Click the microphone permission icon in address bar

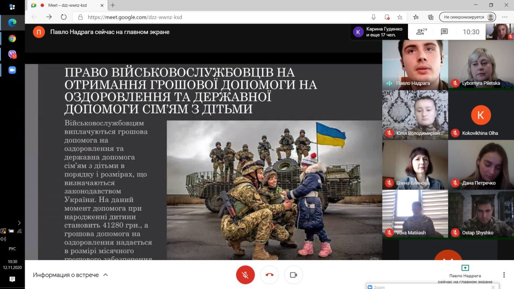(374, 17)
